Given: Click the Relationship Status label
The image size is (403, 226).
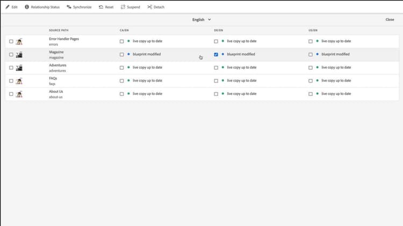Looking at the screenshot, I should coord(45,7).
